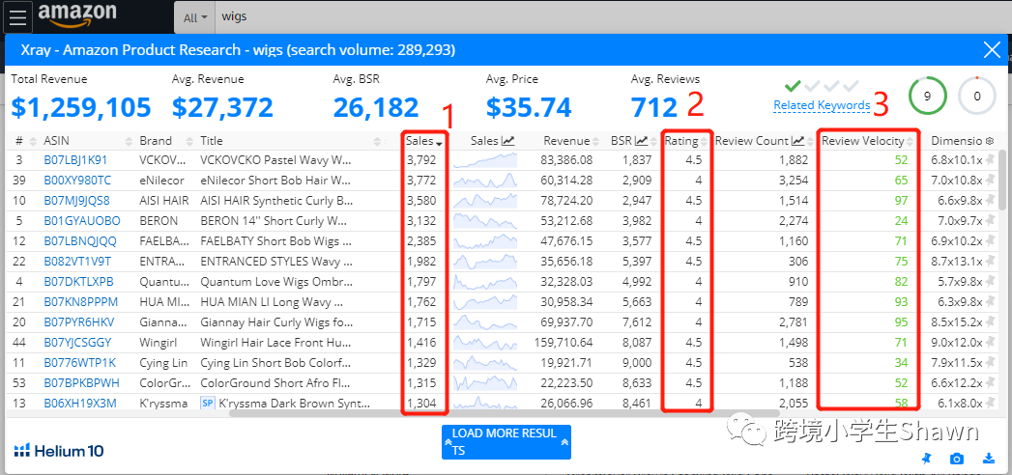Pin the ENTRANCED STYLES Wavy row
Image resolution: width=1012 pixels, height=475 pixels.
click(990, 261)
